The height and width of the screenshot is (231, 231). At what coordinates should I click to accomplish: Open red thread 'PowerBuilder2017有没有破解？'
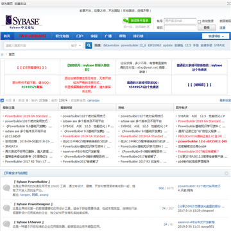[x=198, y=151]
